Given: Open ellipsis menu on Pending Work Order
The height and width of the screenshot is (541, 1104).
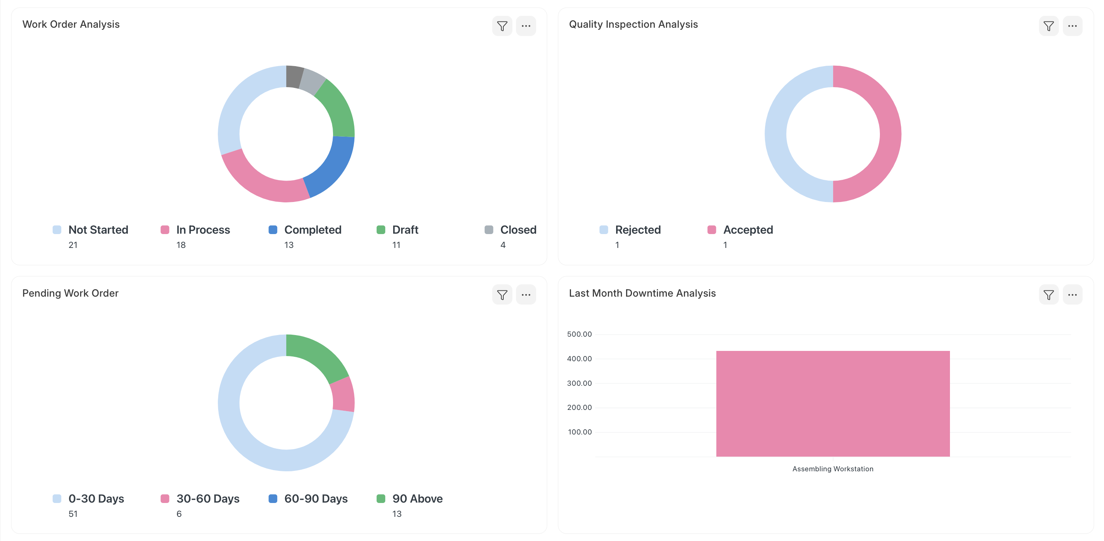Looking at the screenshot, I should pyautogui.click(x=526, y=295).
